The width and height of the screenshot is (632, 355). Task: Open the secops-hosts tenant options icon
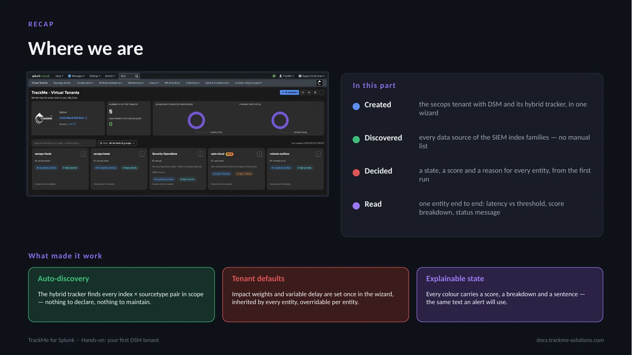tap(142, 154)
